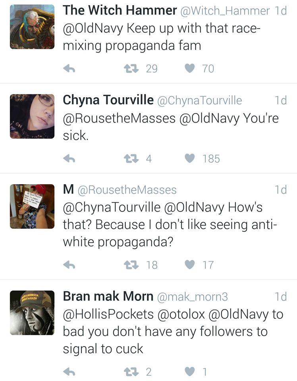Reply to Chyna Tourville's tweet
The image size is (297, 381).
[69, 159]
